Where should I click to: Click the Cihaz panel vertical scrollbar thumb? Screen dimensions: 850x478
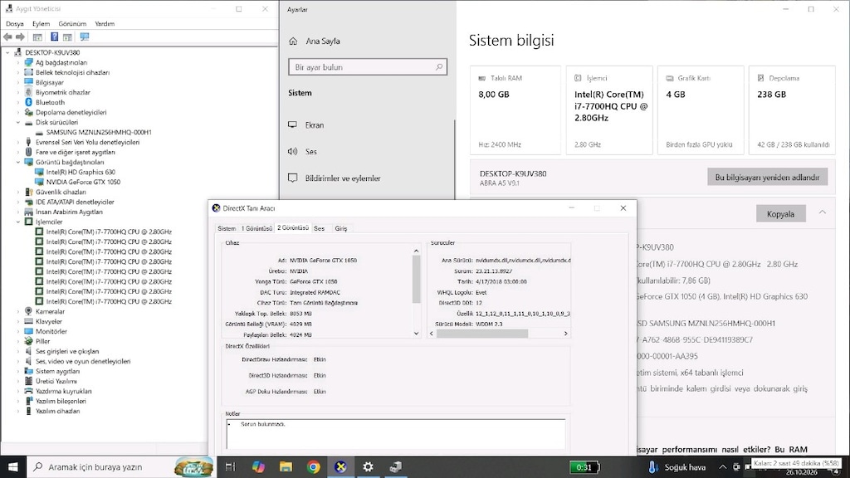pyautogui.click(x=417, y=279)
